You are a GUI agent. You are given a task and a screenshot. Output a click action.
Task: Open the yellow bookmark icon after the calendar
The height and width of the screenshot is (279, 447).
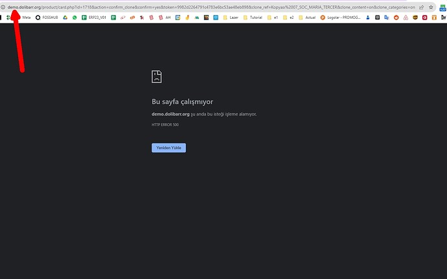point(187,18)
